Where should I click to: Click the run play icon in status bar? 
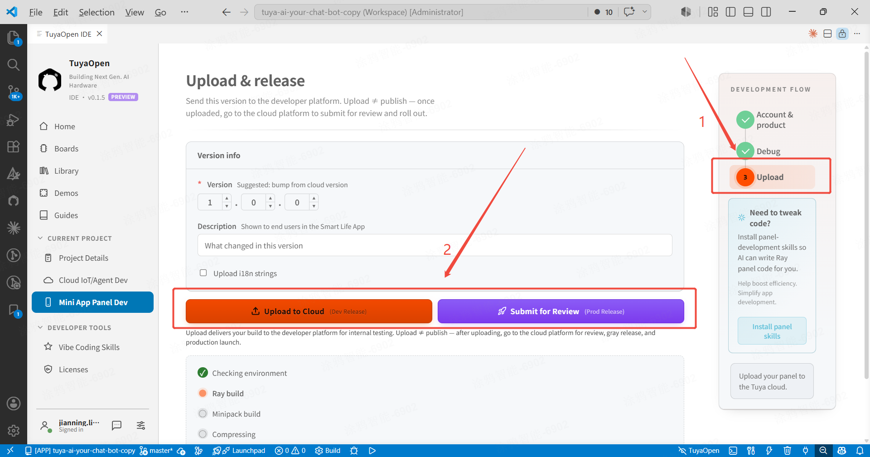click(x=372, y=451)
